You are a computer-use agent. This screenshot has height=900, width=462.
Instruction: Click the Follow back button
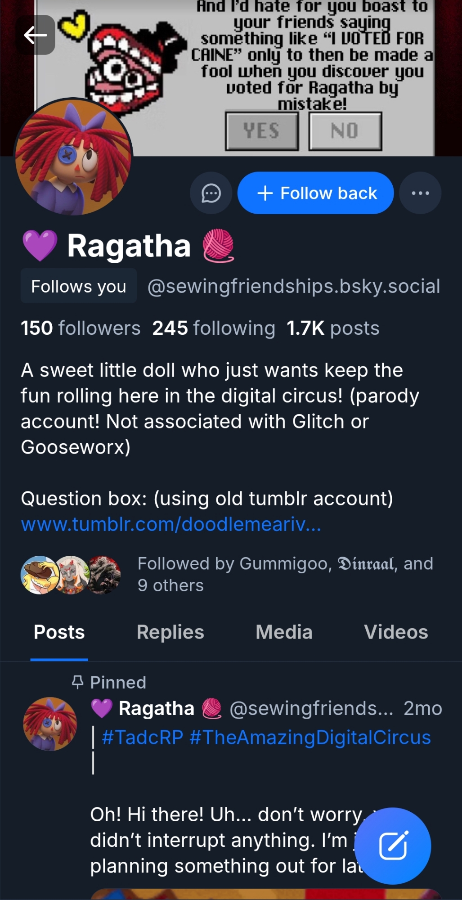316,193
